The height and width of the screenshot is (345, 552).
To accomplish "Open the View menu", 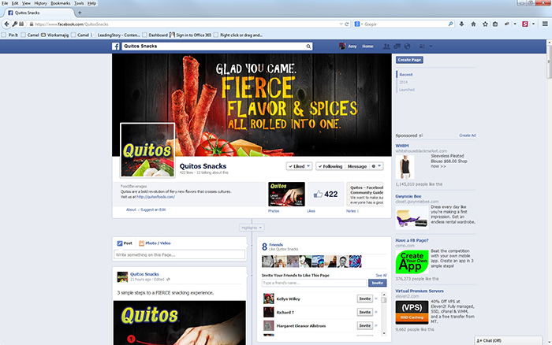I will (x=26, y=3).
